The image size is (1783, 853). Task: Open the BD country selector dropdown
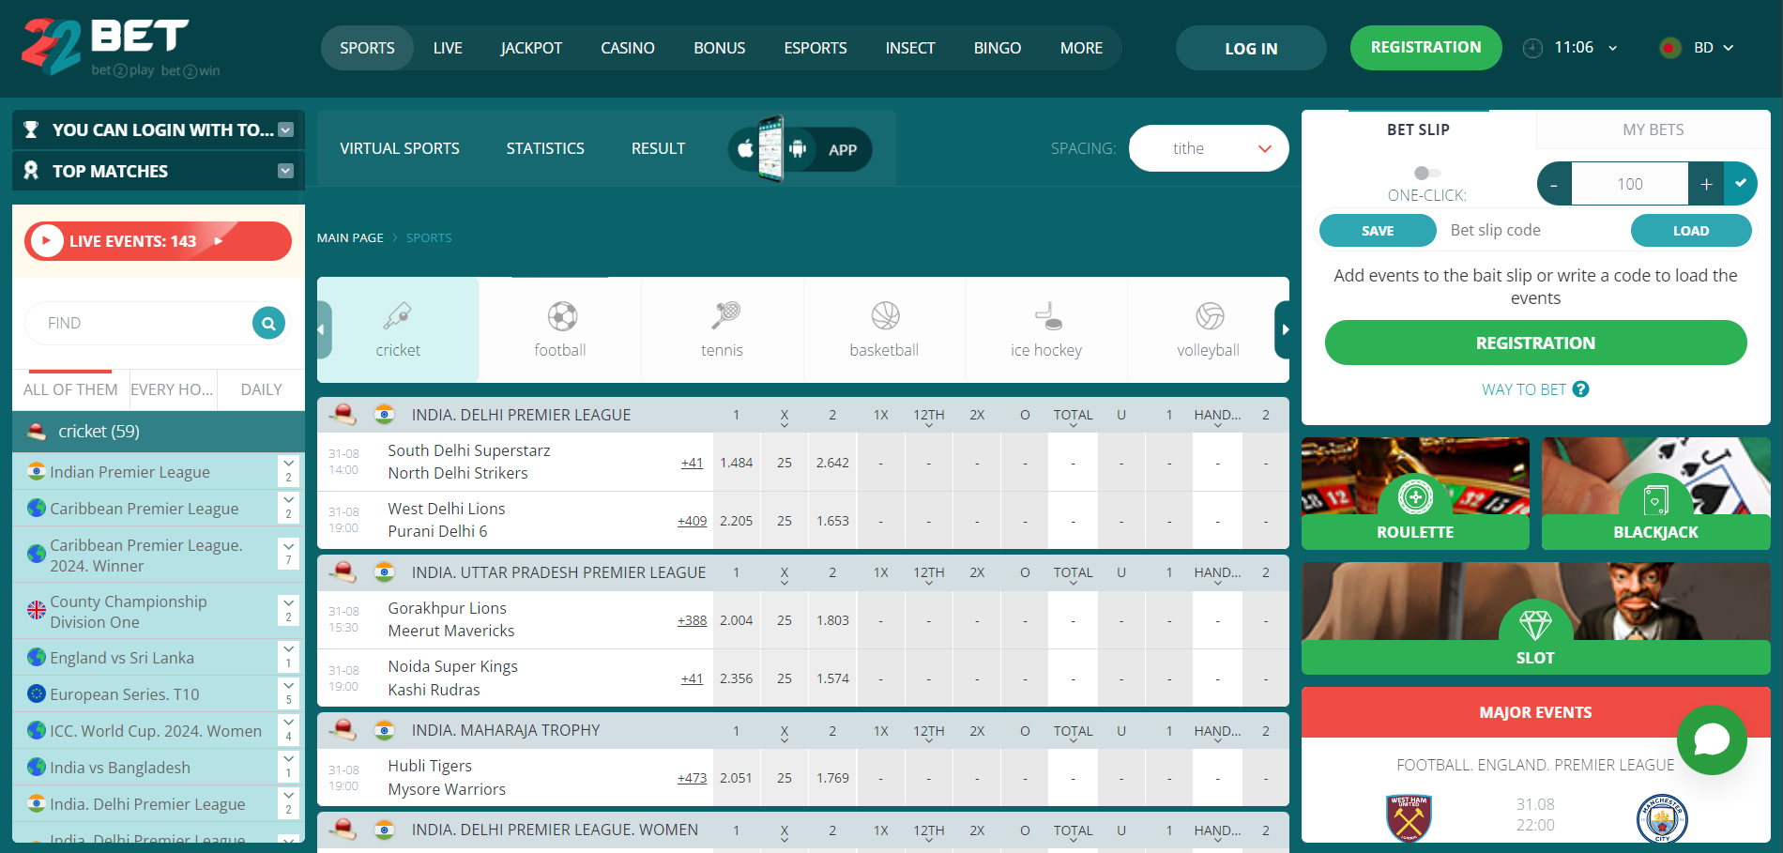1699,47
